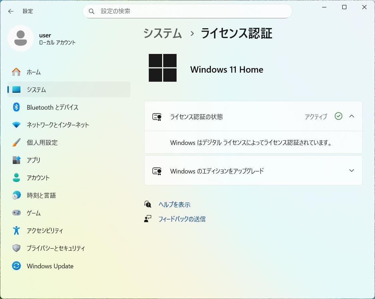Collapse the ライセンス認証の状態 section
The height and width of the screenshot is (299, 375).
[352, 116]
